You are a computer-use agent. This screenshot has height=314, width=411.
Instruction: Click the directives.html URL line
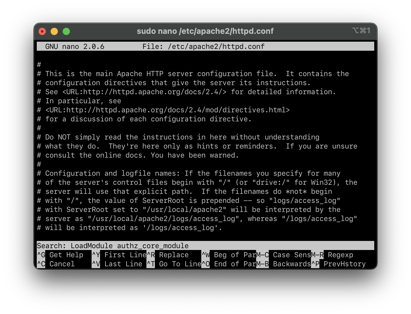coord(163,110)
